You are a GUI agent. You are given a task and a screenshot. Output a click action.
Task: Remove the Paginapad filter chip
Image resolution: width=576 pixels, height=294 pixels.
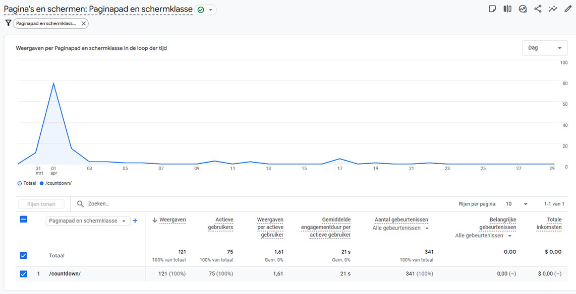click(x=84, y=24)
